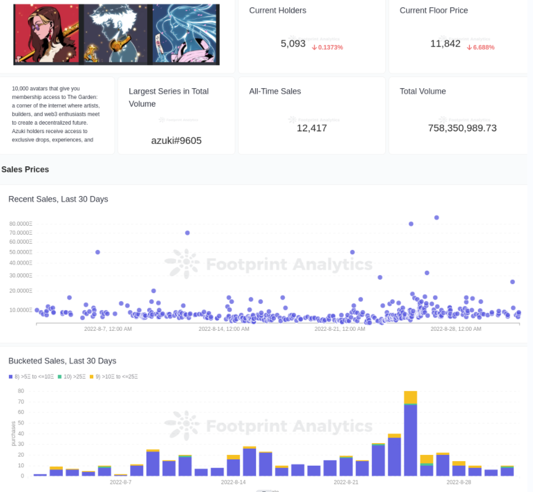The width and height of the screenshot is (533, 492).
Task: Click the "Bucketed Sales, Last 30 Days" title
Action: tap(62, 361)
